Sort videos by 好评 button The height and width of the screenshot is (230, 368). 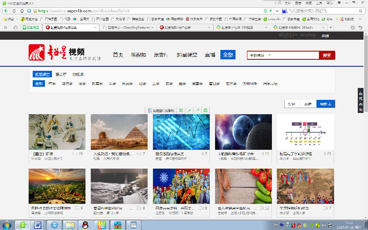(x=292, y=104)
